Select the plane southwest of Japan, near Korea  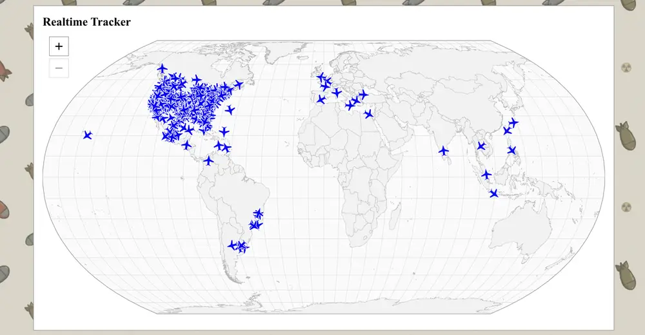tap(508, 130)
